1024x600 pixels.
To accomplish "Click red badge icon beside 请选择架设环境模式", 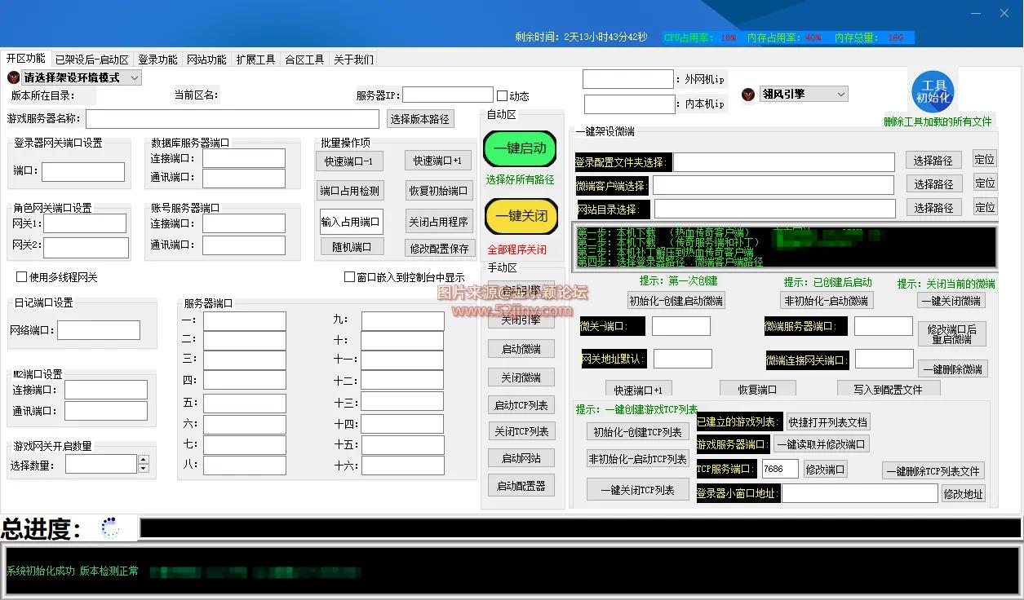I will point(13,77).
